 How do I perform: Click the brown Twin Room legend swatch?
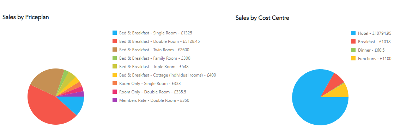pos(115,50)
